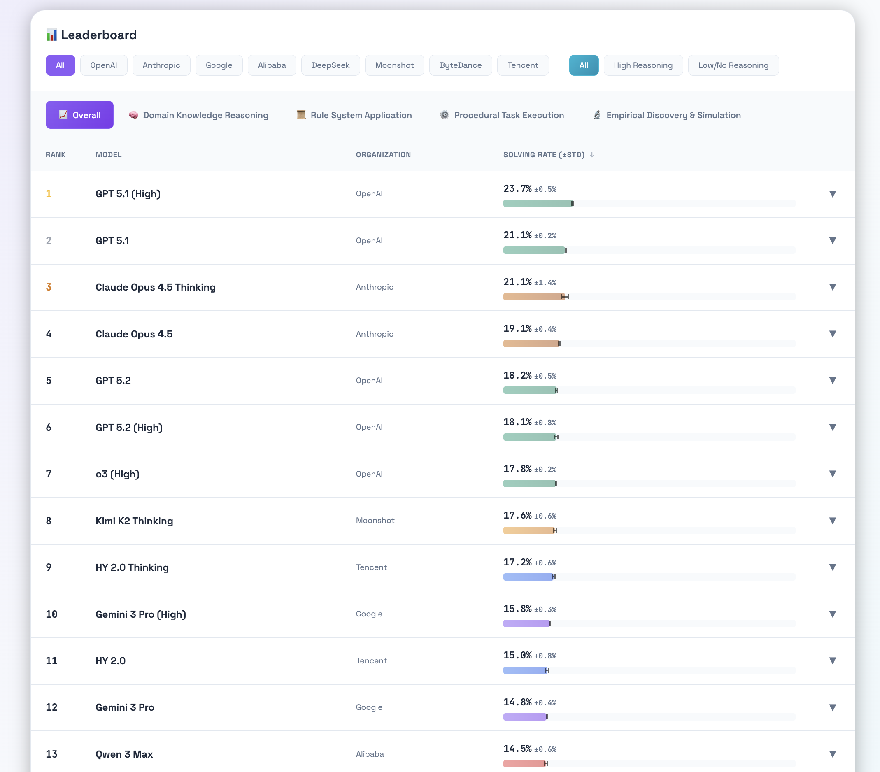Click the bar chart icon beside Leaderboard
Viewport: 880px width, 772px height.
tap(52, 35)
